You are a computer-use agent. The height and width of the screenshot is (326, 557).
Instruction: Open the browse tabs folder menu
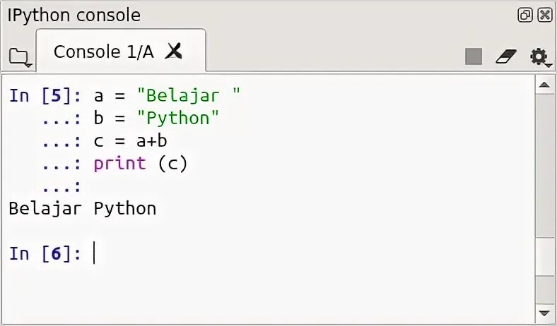19,57
